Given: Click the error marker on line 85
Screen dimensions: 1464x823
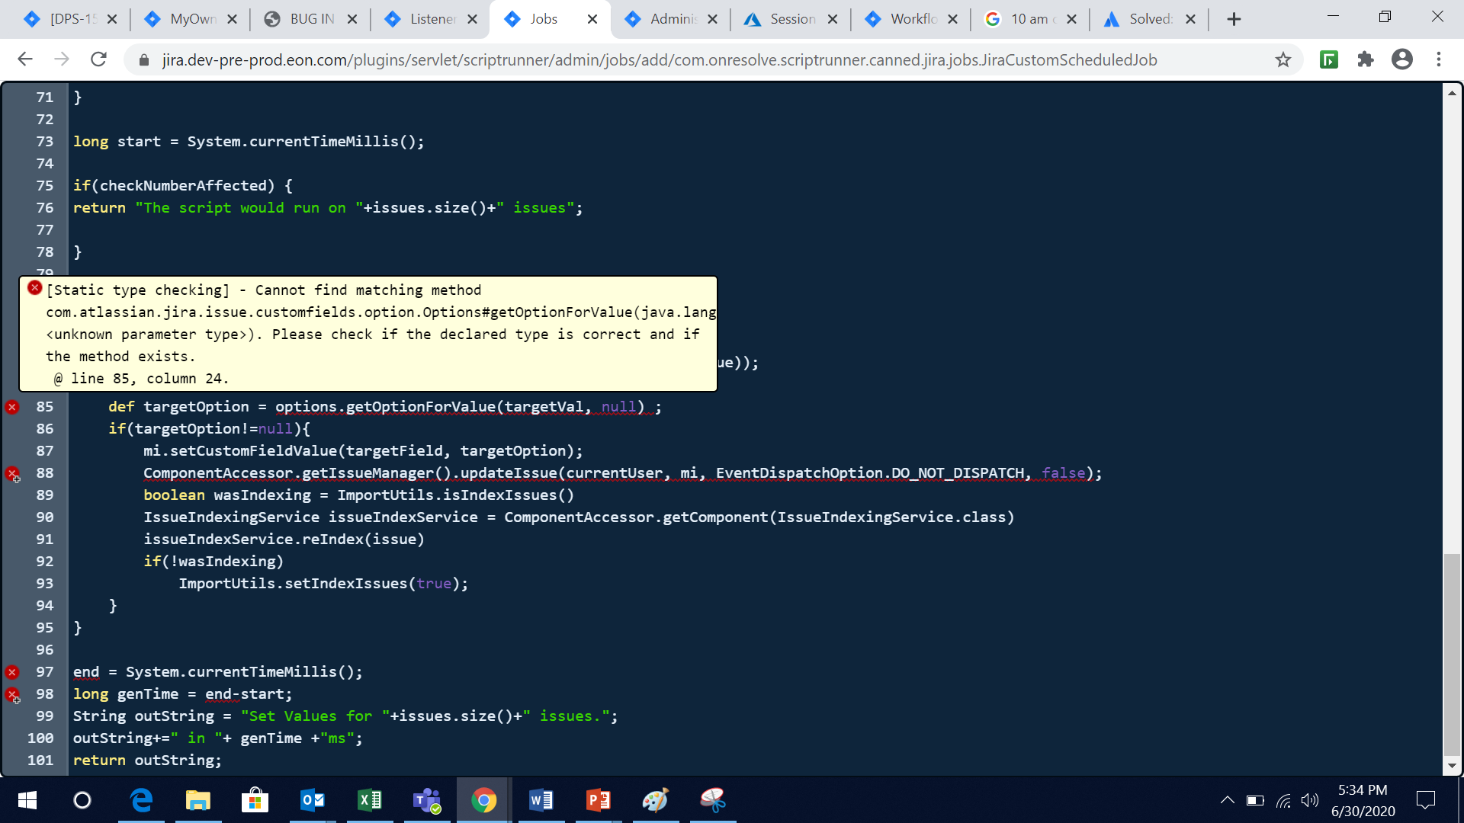Looking at the screenshot, I should click(x=12, y=407).
